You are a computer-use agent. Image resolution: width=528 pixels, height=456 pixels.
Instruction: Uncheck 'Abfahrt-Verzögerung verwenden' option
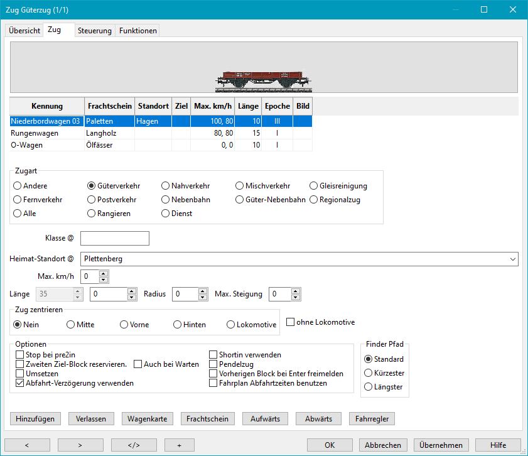20,383
